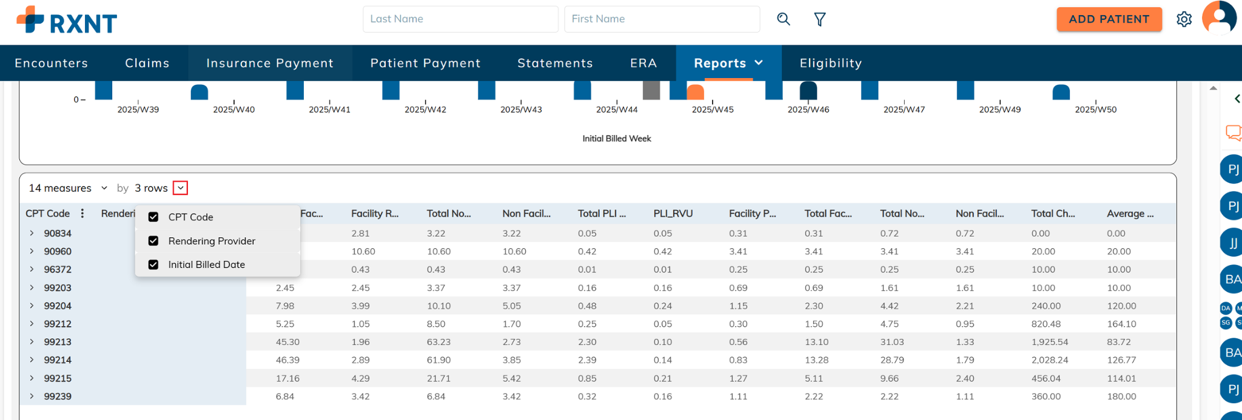Click the orange bar in 2025/W45

pyautogui.click(x=696, y=93)
